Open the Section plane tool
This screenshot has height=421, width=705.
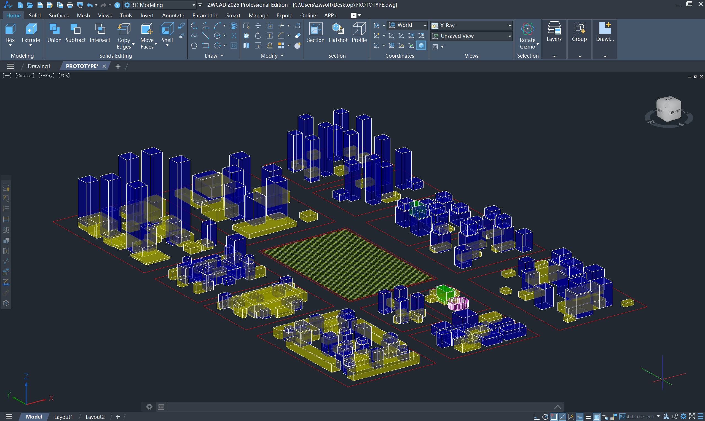point(315,33)
